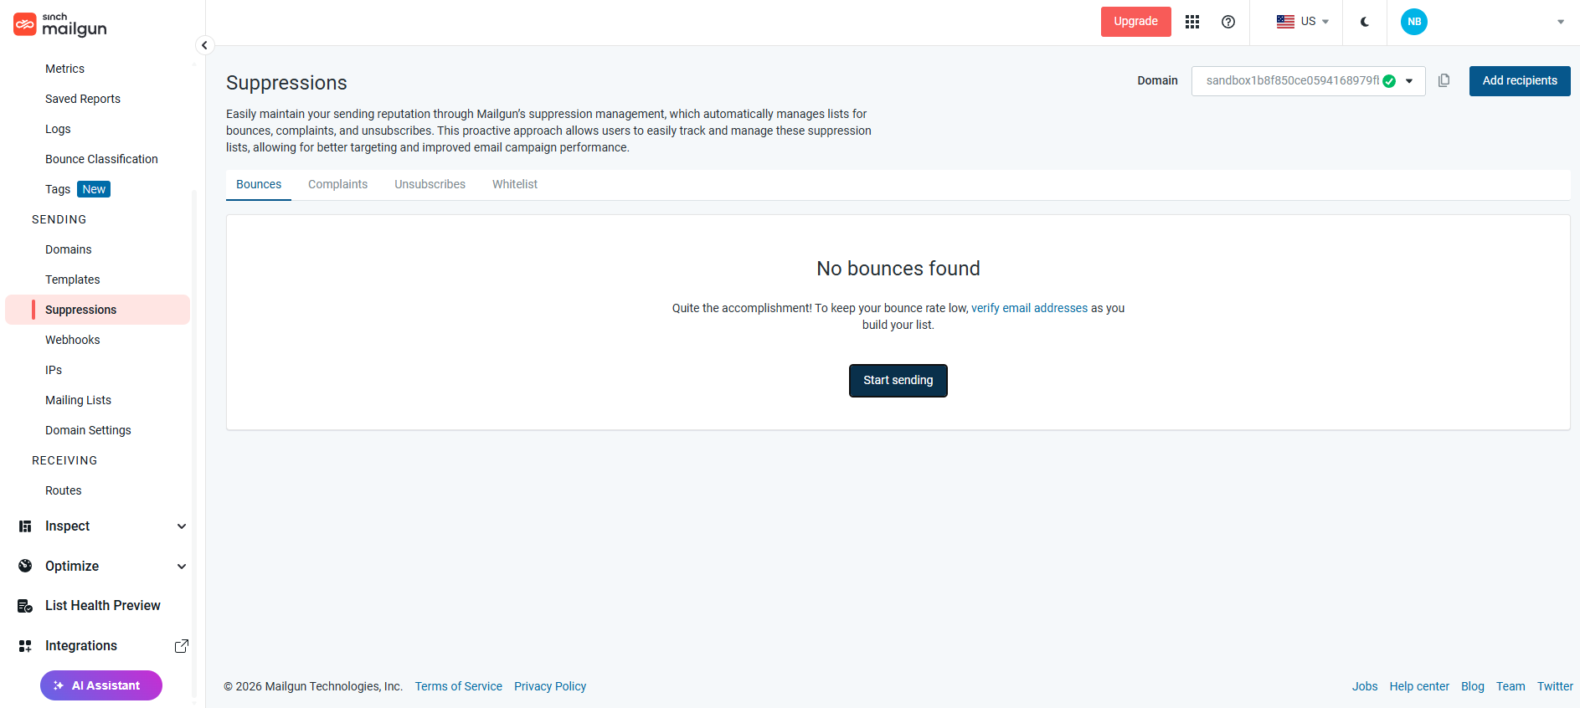Open List Health Preview label
1580x708 pixels.
[103, 606]
